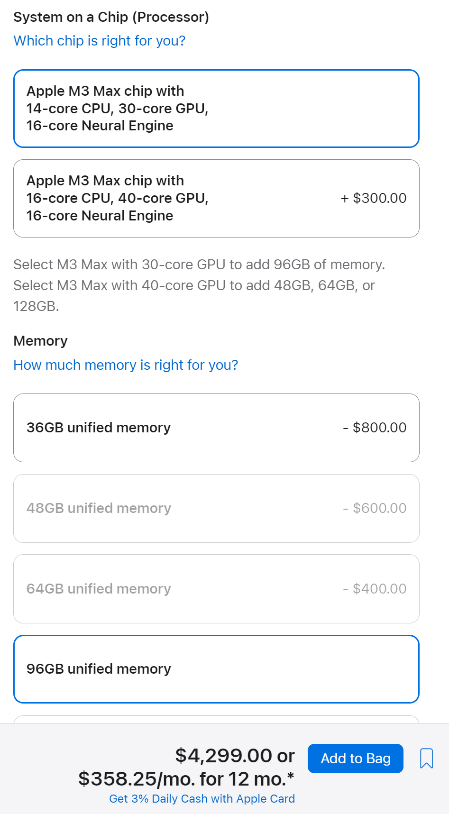Click the partially visible option below 96GB
449x814 pixels.
click(216, 720)
